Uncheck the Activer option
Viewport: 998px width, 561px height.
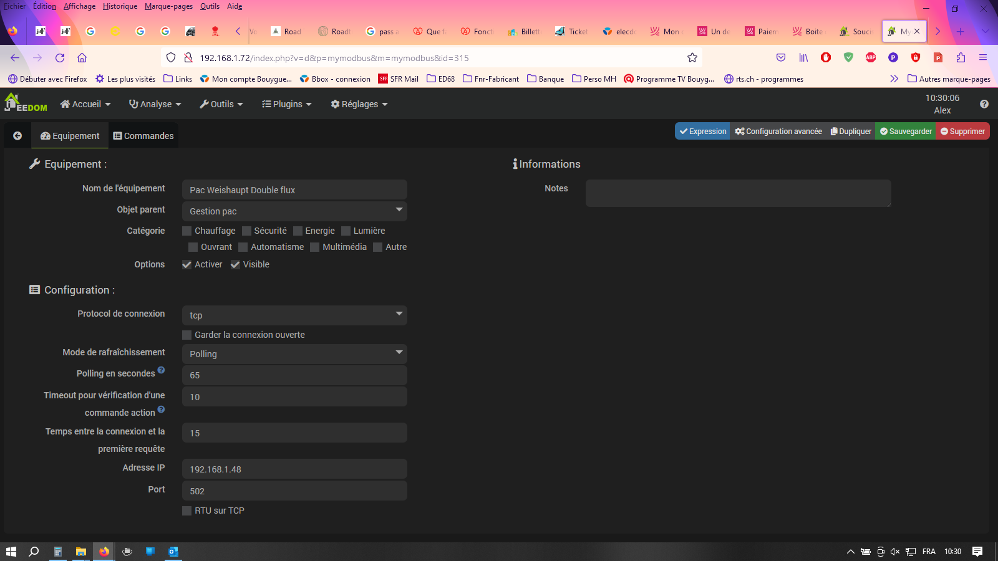click(x=187, y=265)
